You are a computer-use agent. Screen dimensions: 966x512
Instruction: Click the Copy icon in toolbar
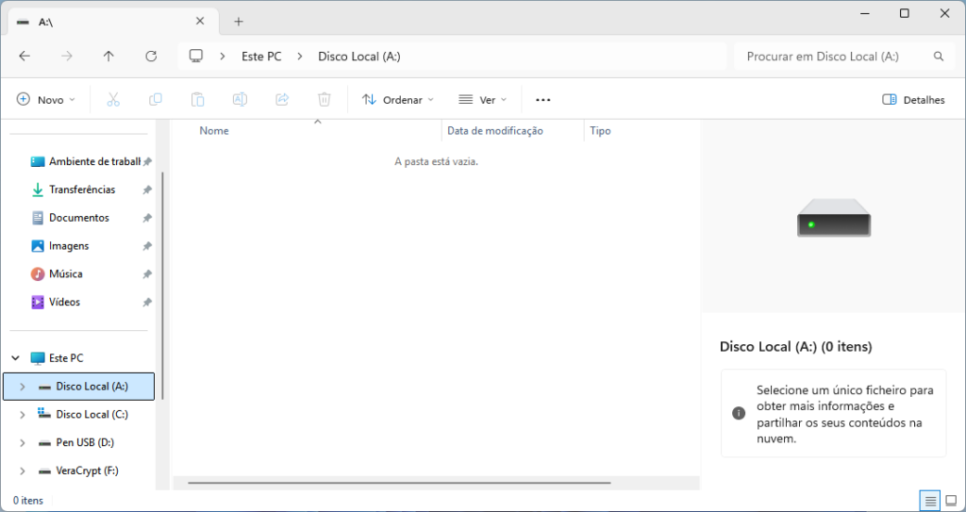click(x=156, y=99)
